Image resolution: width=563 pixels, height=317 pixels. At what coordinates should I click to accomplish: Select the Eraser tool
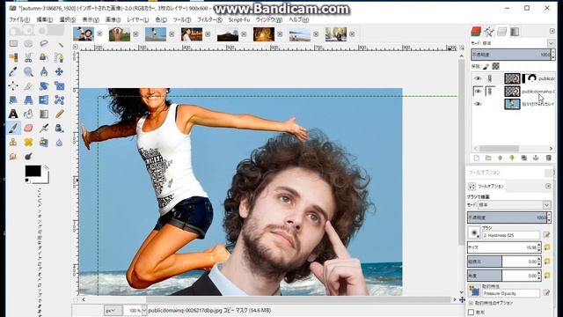click(28, 128)
